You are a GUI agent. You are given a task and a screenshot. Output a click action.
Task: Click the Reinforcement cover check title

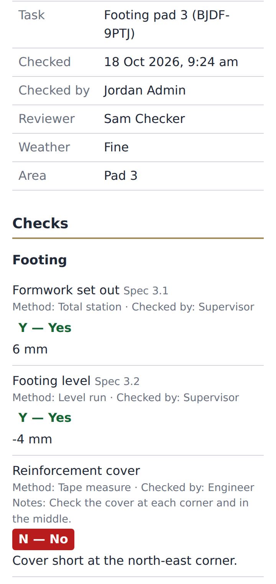point(76,471)
